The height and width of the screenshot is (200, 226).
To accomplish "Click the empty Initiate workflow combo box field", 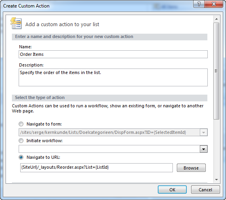I will point(109,149).
